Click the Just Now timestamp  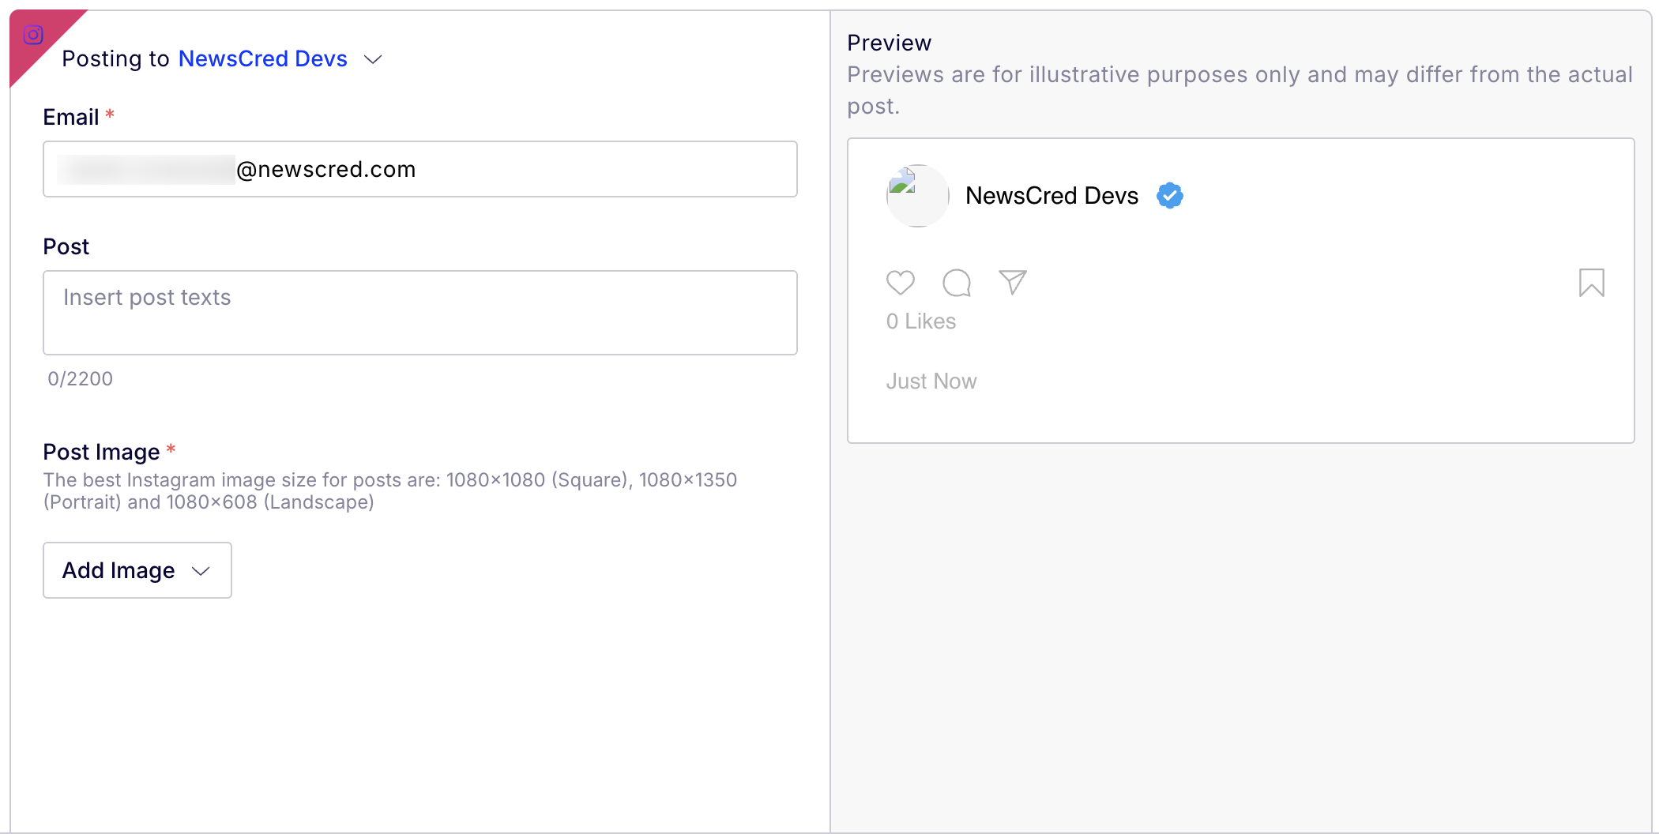point(931,381)
